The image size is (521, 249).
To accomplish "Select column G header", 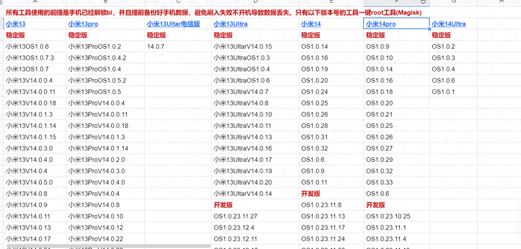I will click(x=454, y=2).
